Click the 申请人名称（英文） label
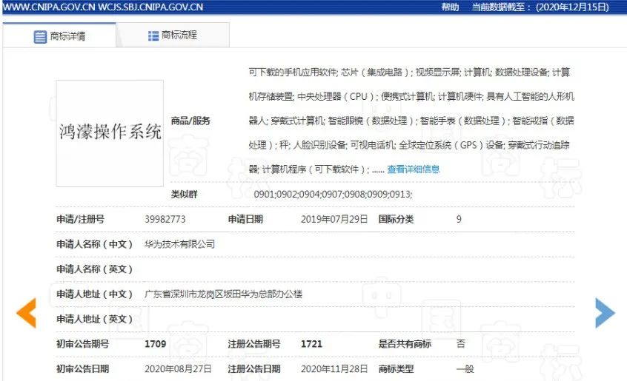627x381 pixels. (94, 269)
